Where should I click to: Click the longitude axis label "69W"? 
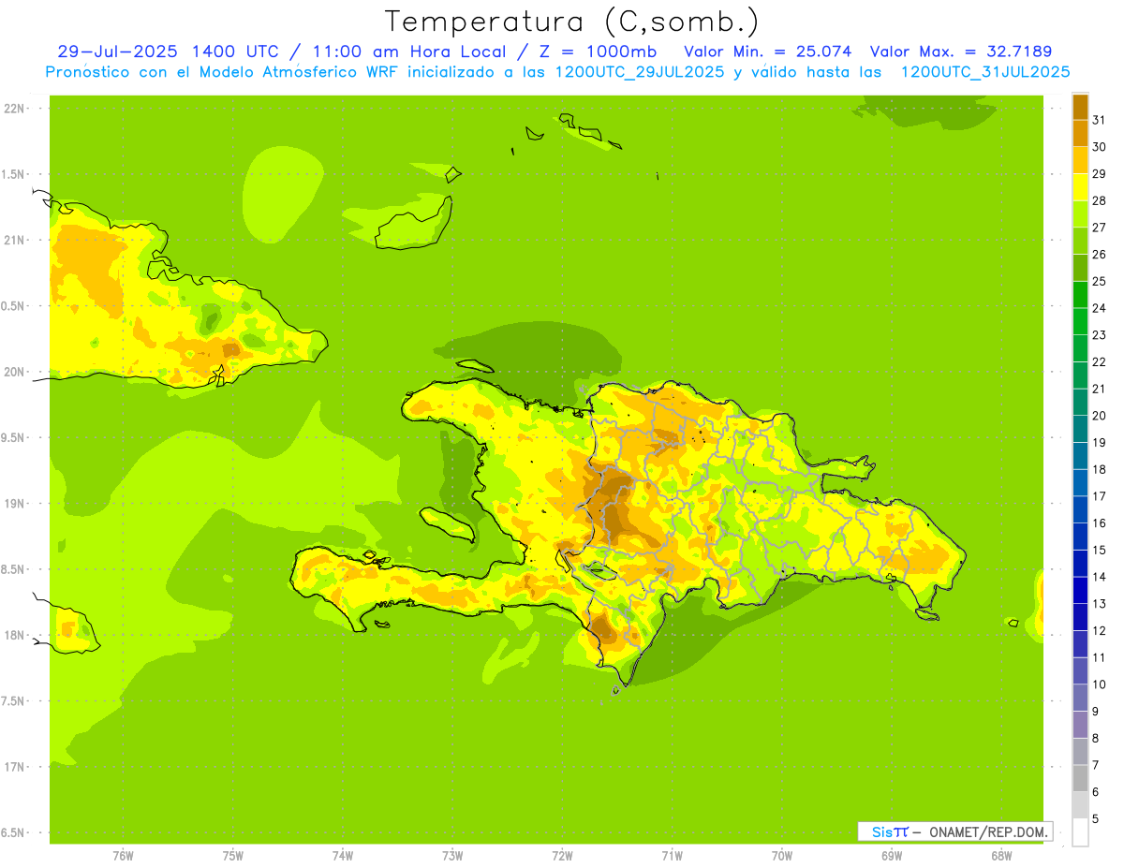coord(892,856)
